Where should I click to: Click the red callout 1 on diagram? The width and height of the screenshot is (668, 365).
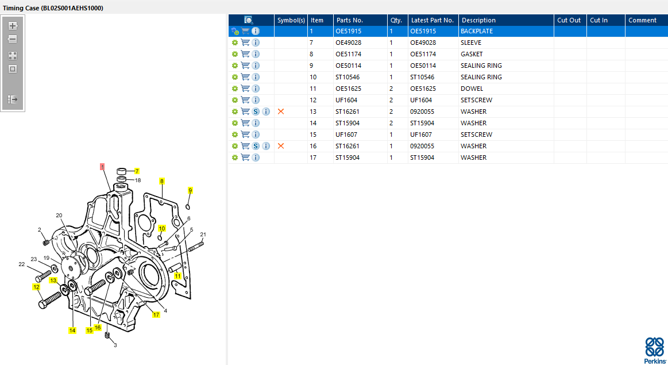pyautogui.click(x=102, y=167)
